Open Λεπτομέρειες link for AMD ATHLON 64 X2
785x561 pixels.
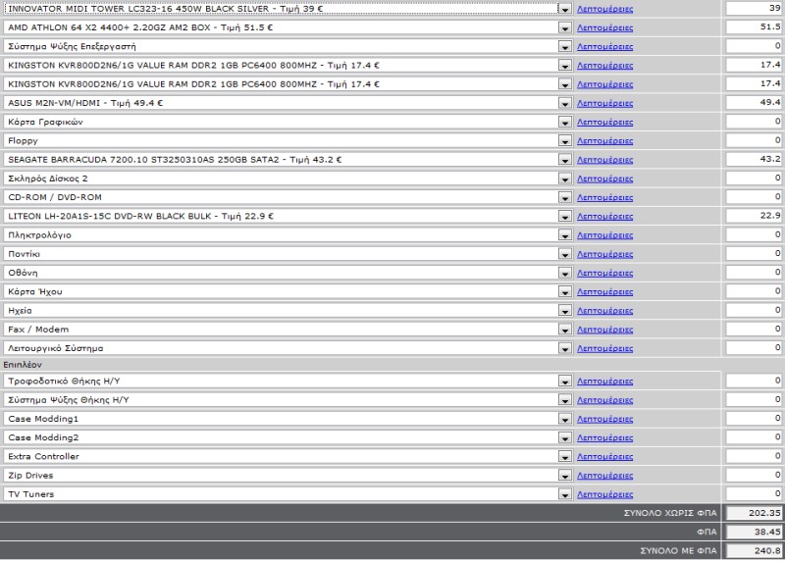click(604, 28)
